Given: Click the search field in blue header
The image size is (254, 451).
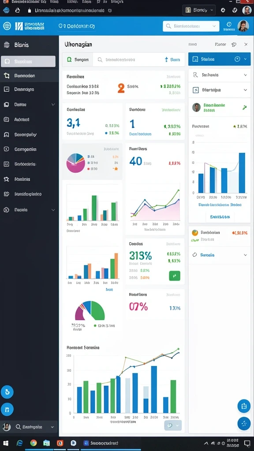Looking at the screenshot, I should coord(191,26).
